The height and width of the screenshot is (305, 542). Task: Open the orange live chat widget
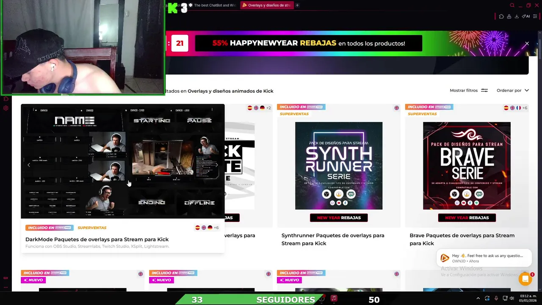pyautogui.click(x=525, y=279)
